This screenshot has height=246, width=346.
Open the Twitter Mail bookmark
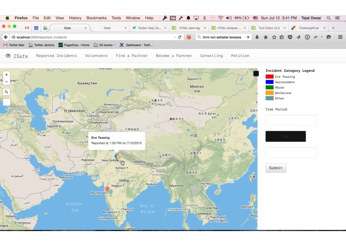point(14,45)
